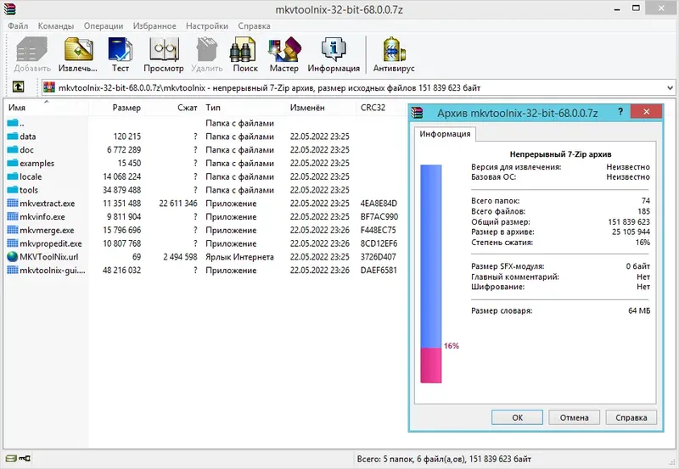Click size value 34 879 488
Image resolution: width=679 pixels, height=469 pixels.
[x=121, y=190]
